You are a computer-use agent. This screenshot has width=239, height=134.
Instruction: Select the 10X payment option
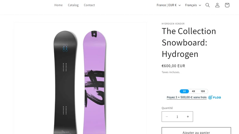point(203,91)
